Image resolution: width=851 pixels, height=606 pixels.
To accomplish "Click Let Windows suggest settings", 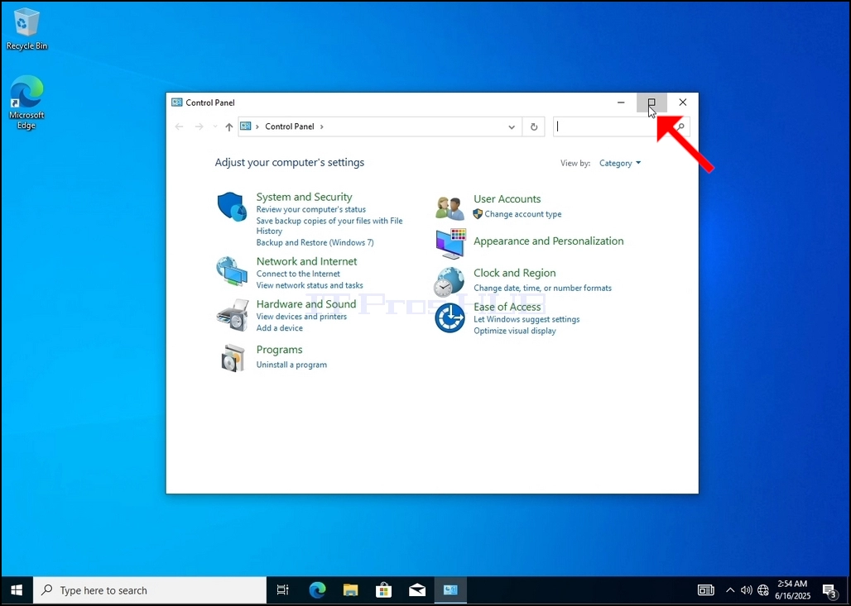I will pos(526,319).
